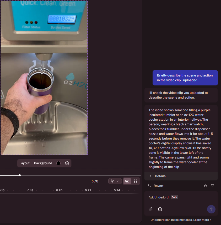221x225 pixels.
Task: Click the playhead handle on the scrubber
Action: click(x=20, y=175)
